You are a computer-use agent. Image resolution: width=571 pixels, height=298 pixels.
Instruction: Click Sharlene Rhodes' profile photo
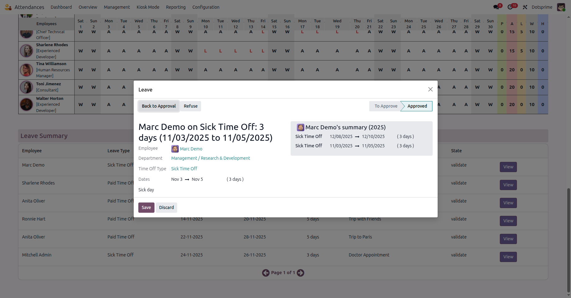pos(26,51)
